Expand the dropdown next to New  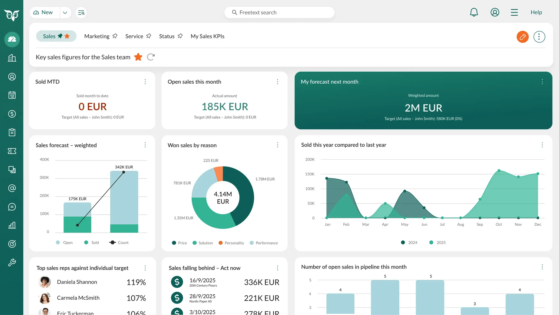[x=65, y=13]
